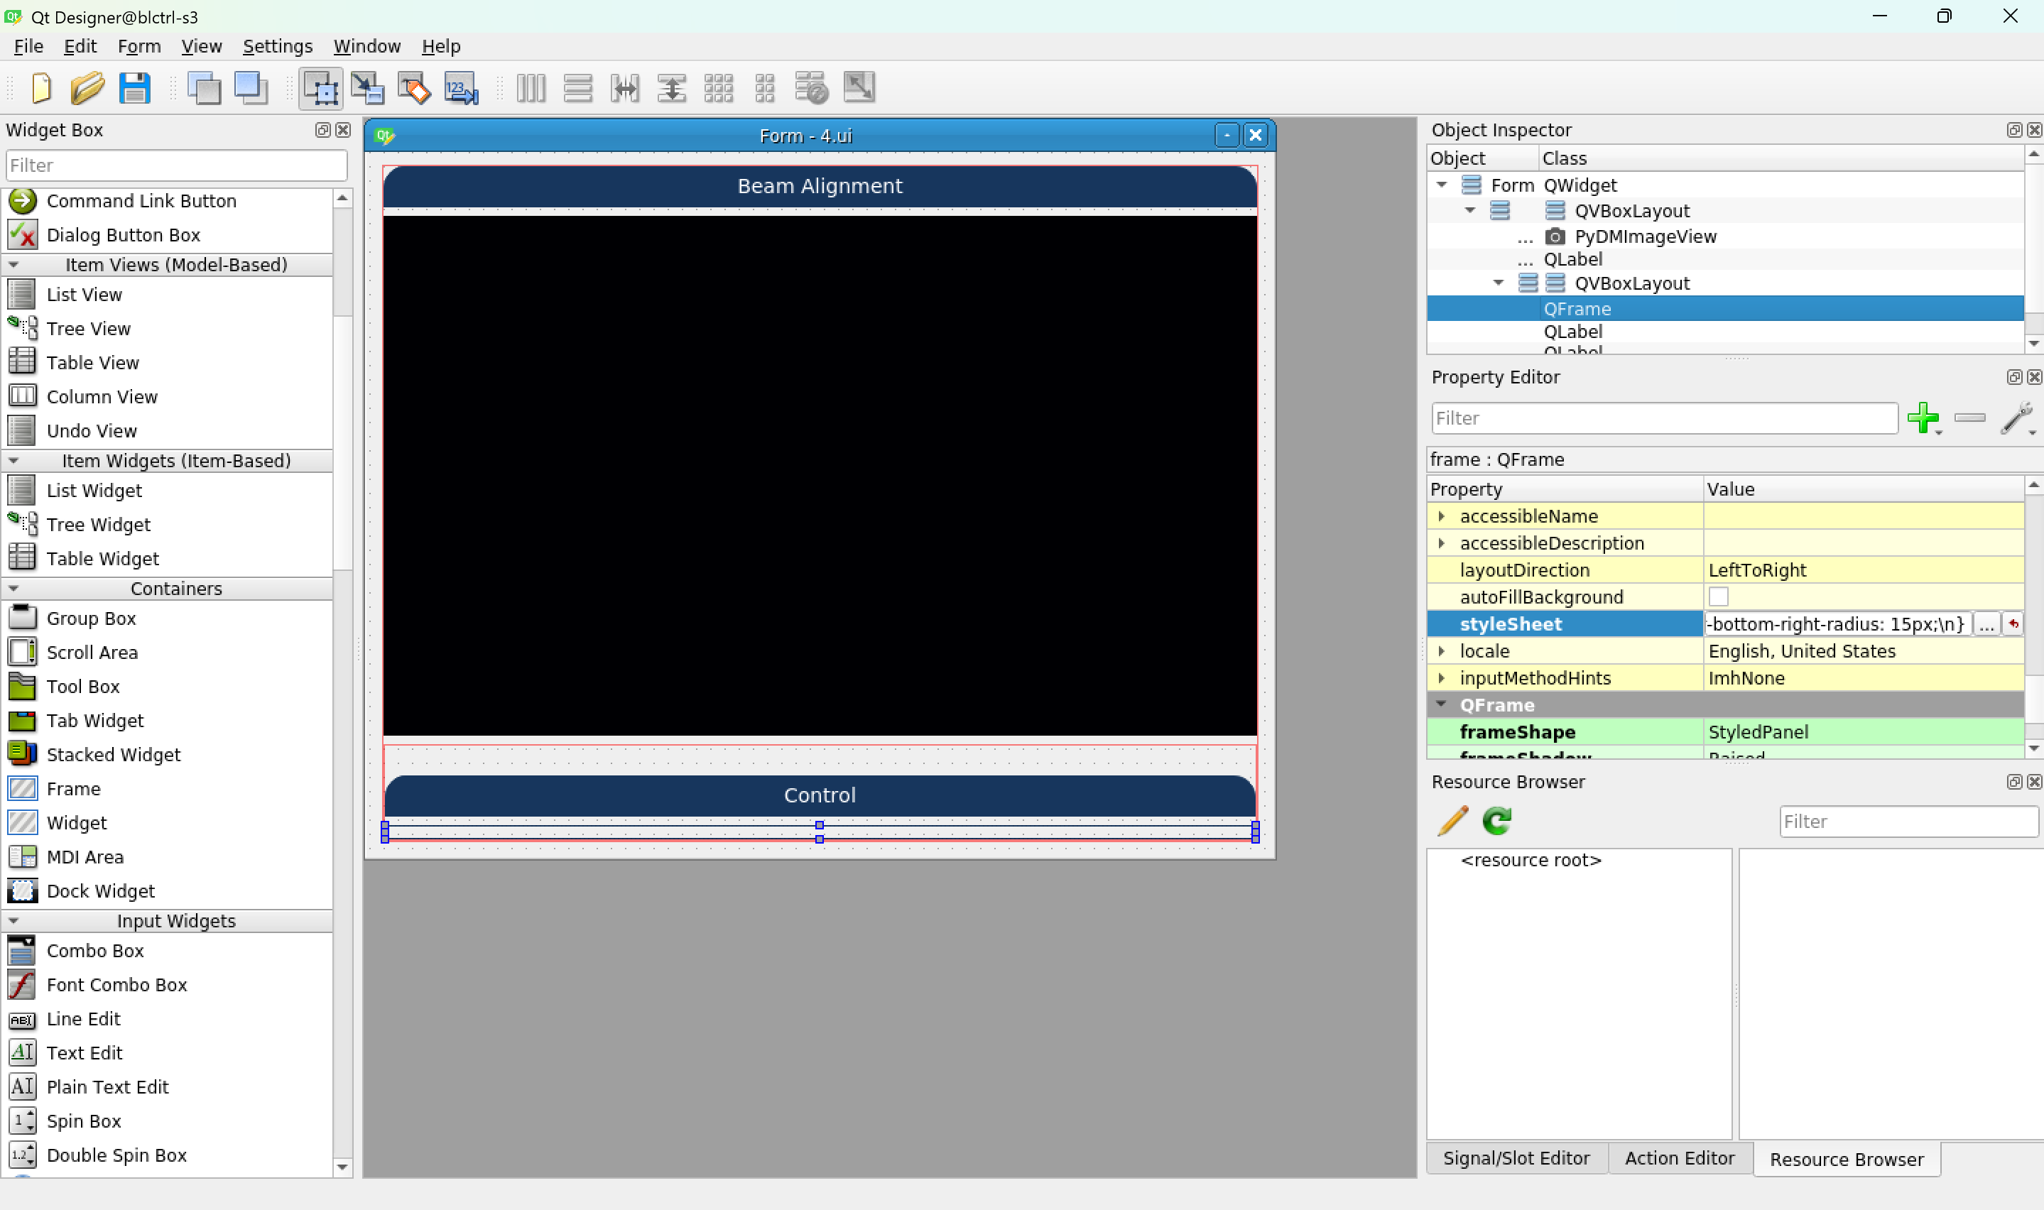Screen dimensions: 2044x1210
Task: Expand the locale property row
Action: click(x=1442, y=650)
